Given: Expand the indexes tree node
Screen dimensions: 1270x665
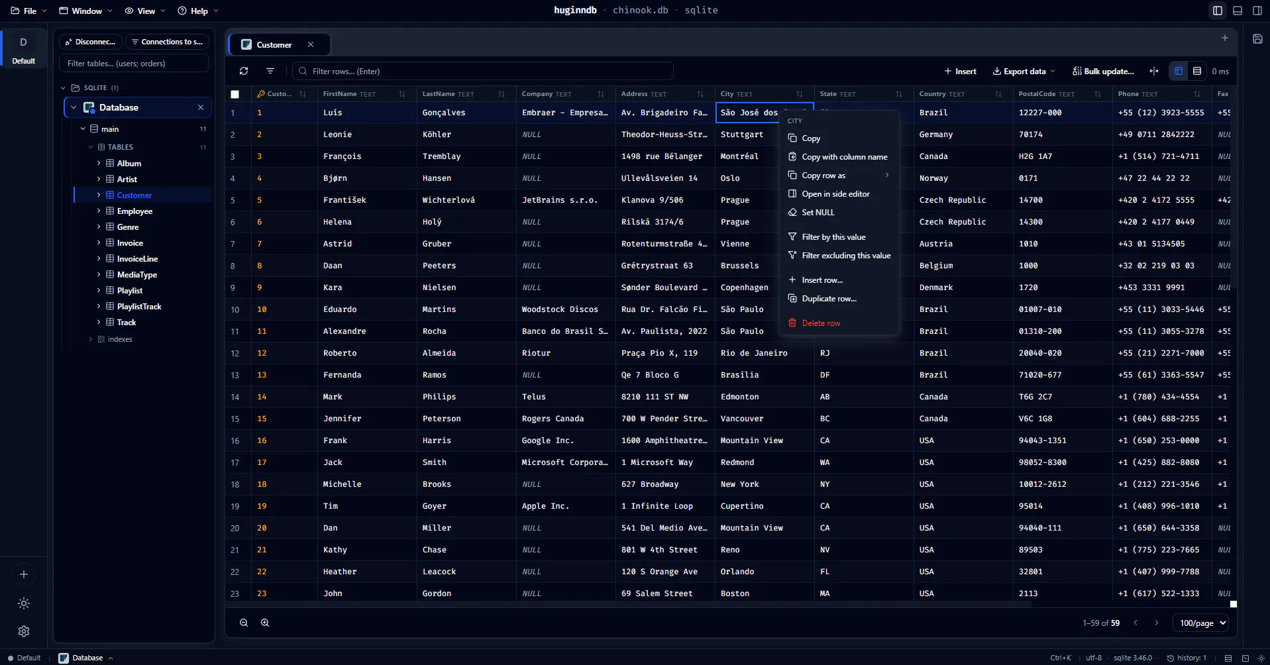Looking at the screenshot, I should [91, 339].
